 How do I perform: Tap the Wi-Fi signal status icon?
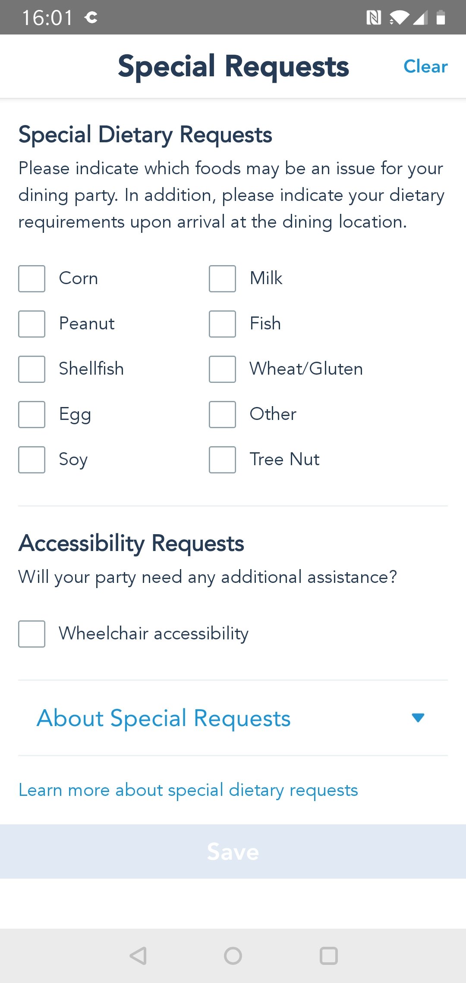[399, 18]
